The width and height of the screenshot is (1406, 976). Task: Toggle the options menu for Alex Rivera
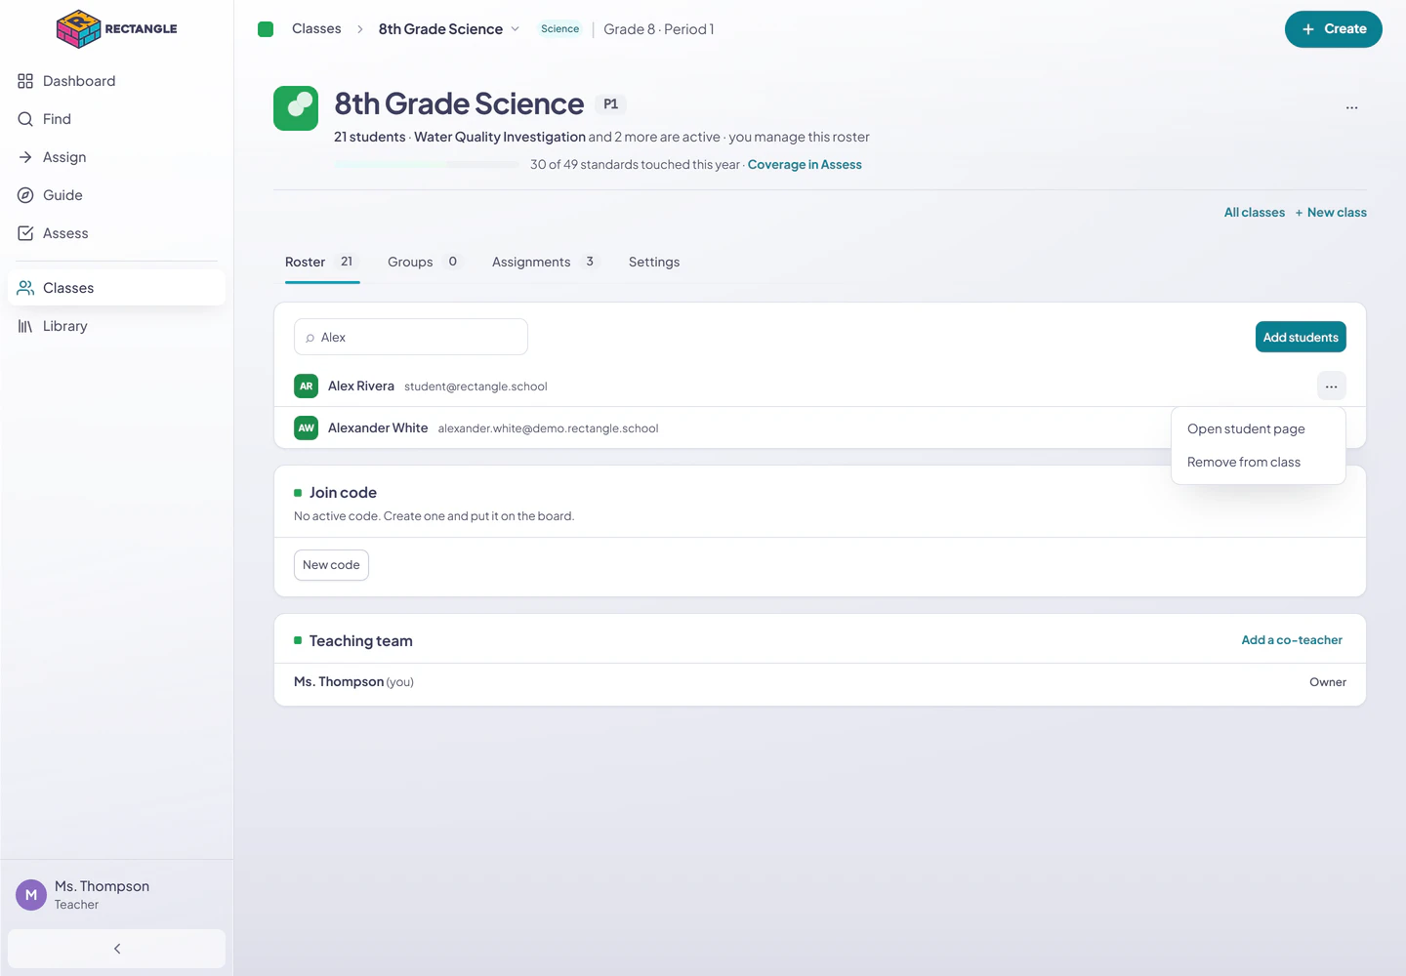(1332, 386)
